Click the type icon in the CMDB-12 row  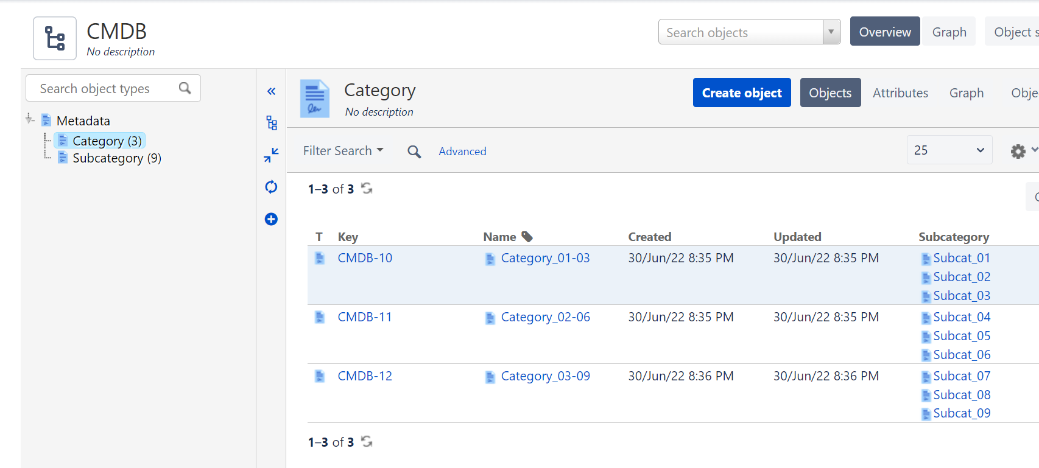pos(320,376)
